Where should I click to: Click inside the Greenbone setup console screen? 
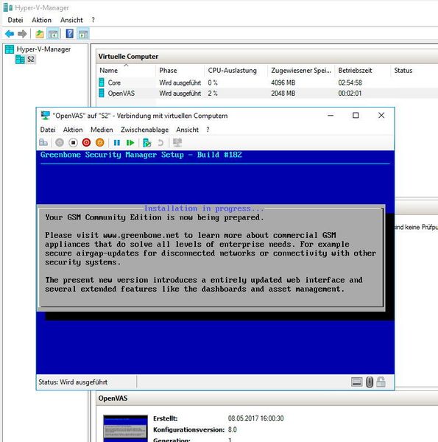tap(215, 262)
